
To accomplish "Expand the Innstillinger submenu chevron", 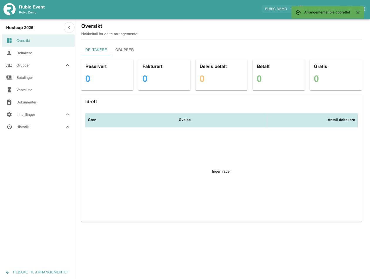I will pos(67,115).
